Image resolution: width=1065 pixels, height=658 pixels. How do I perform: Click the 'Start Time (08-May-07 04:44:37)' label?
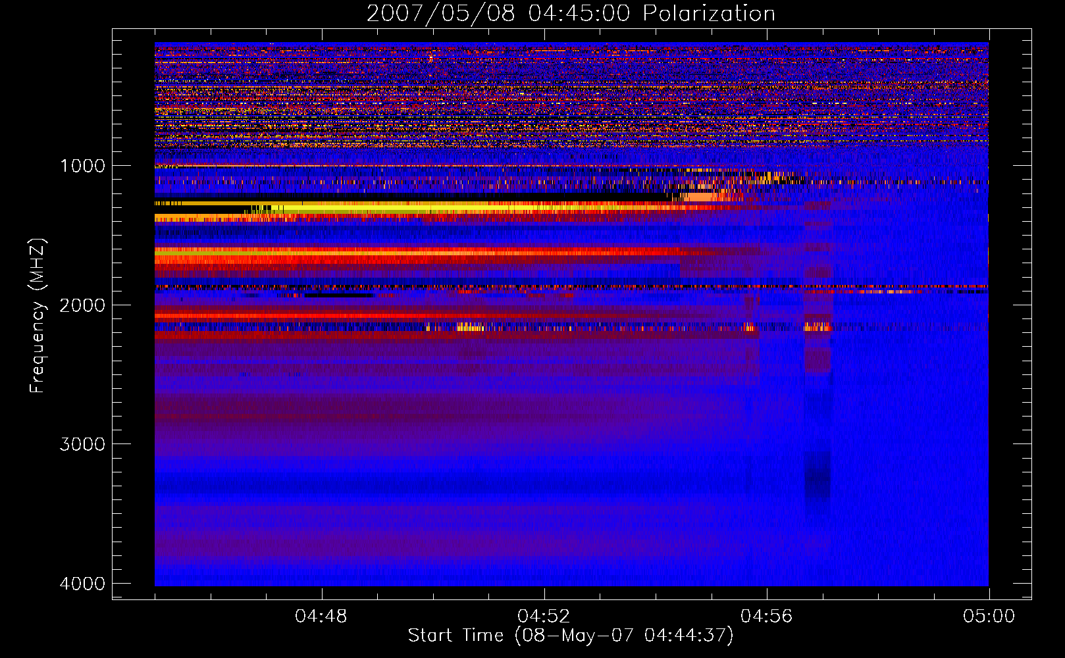coord(571,636)
